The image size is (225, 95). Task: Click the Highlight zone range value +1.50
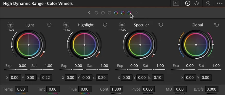67,30
